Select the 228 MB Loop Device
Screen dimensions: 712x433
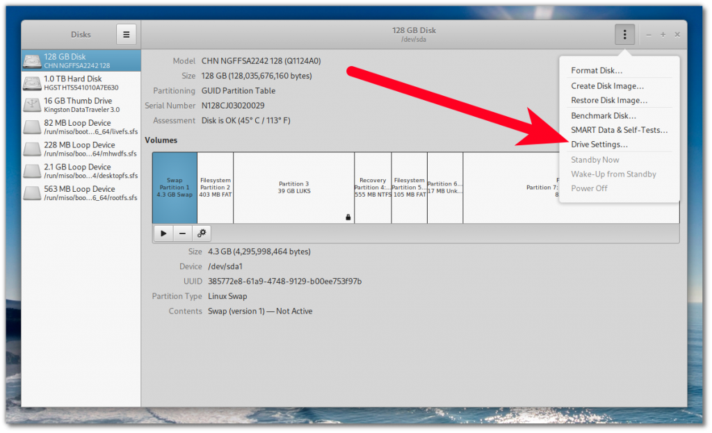(x=81, y=149)
